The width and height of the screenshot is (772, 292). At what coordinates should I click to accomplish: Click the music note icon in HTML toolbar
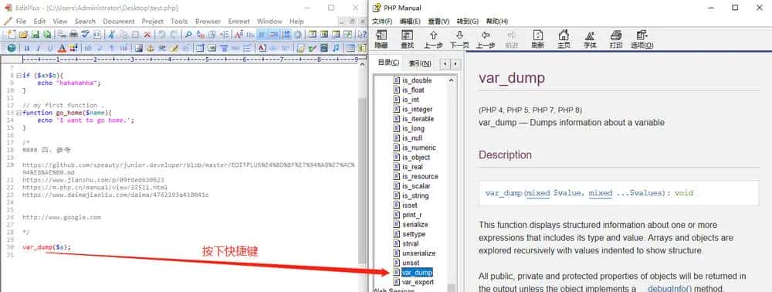(337, 48)
